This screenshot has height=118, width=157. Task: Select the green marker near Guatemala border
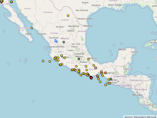[x=111, y=79]
